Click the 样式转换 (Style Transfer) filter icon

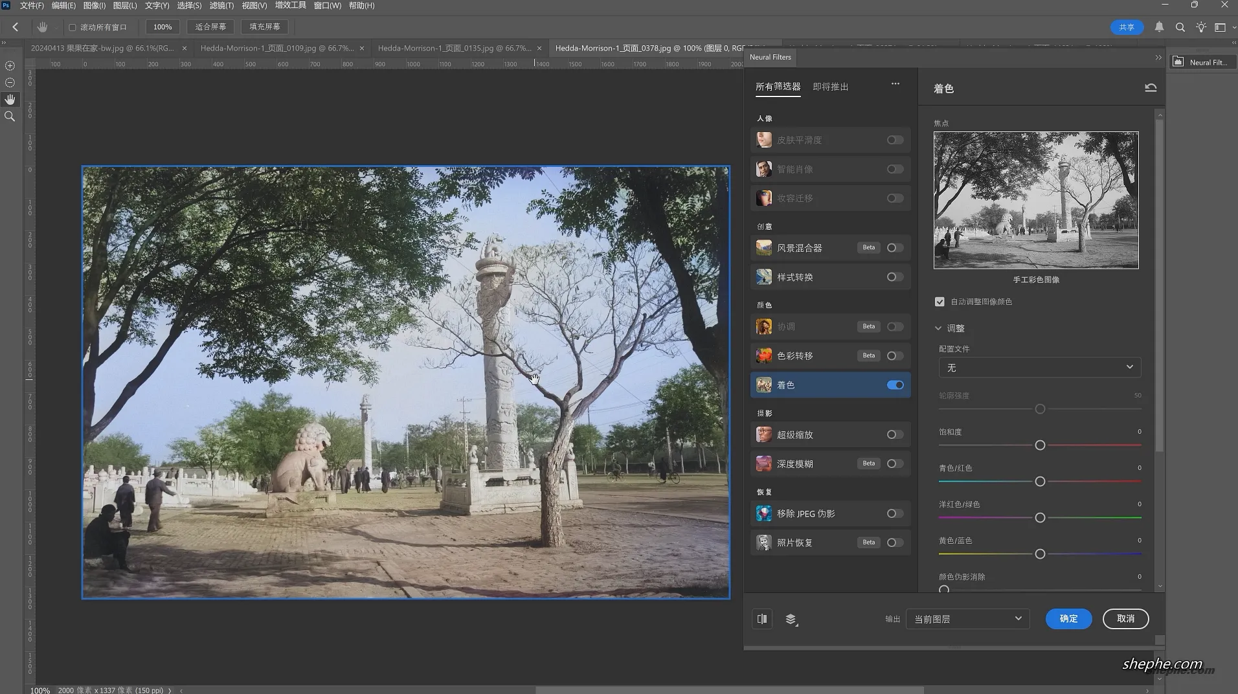(764, 276)
